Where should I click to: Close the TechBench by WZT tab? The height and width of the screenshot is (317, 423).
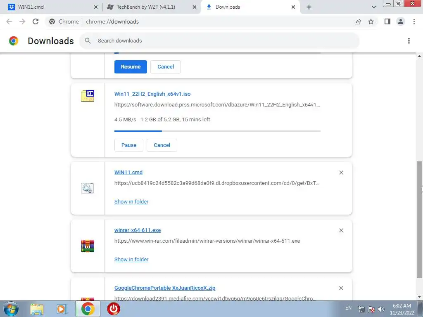click(x=195, y=7)
